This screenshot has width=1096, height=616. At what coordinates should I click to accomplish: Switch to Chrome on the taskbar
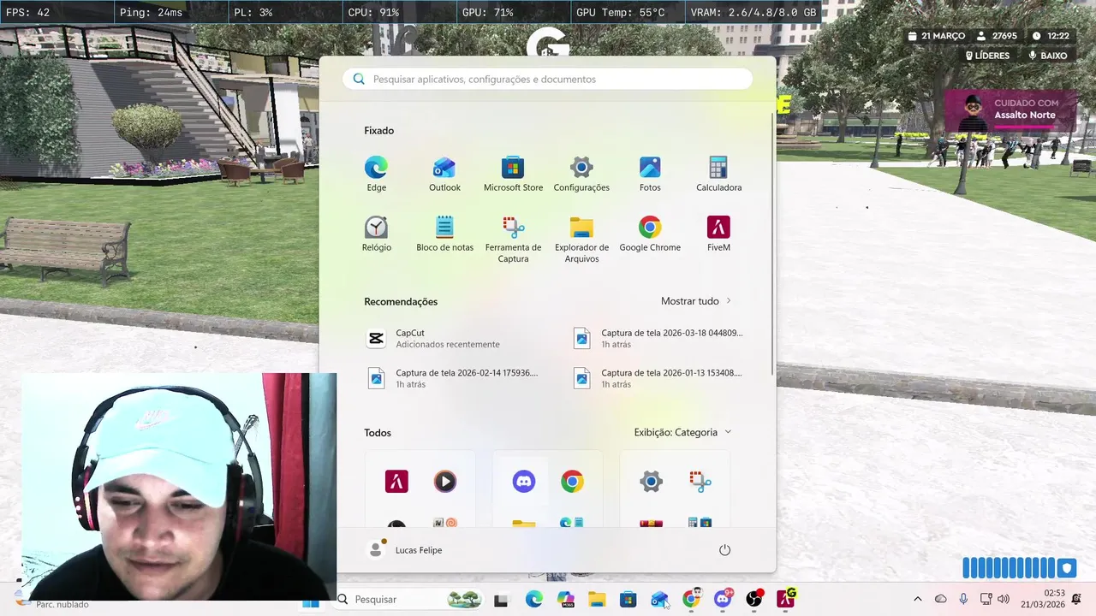(691, 599)
